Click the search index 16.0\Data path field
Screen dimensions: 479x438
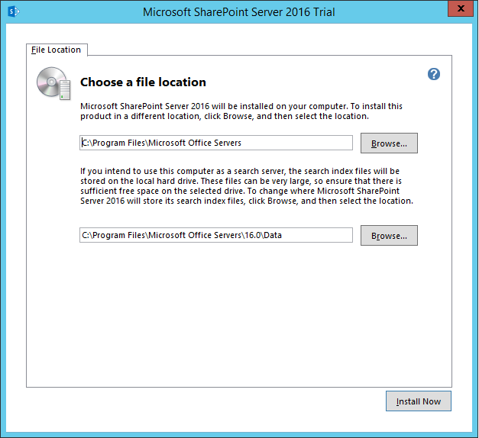coord(216,235)
